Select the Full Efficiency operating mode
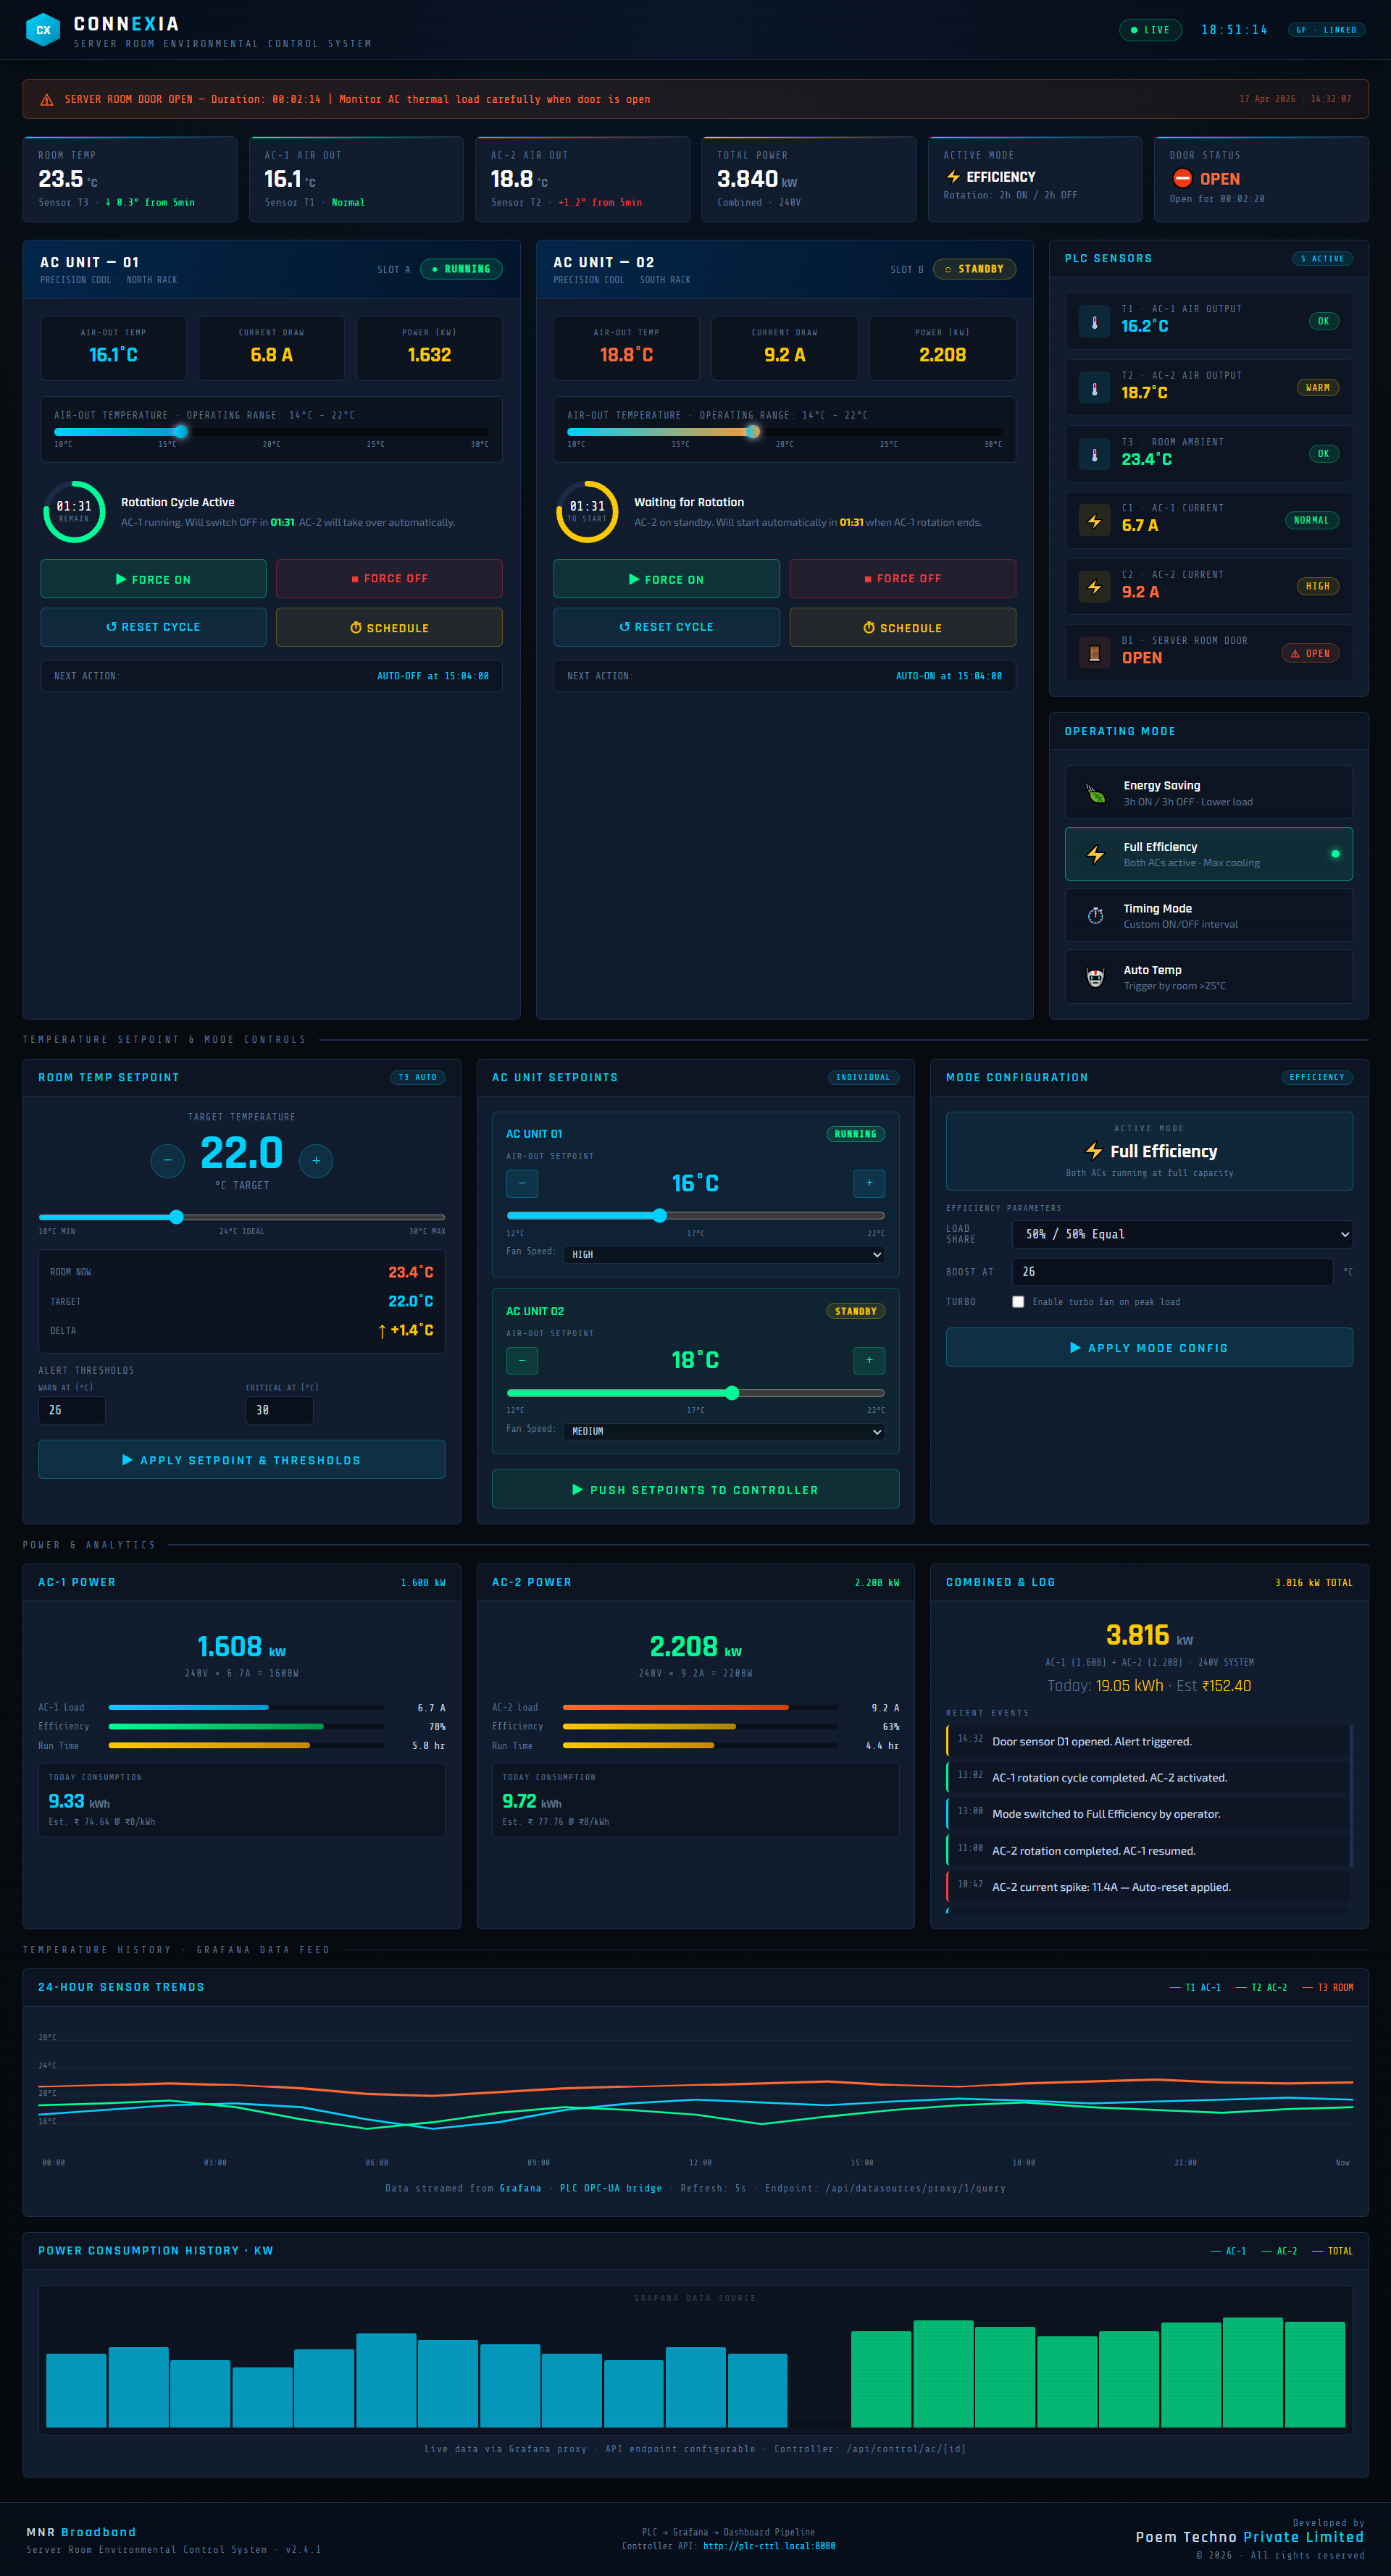 1208,854
